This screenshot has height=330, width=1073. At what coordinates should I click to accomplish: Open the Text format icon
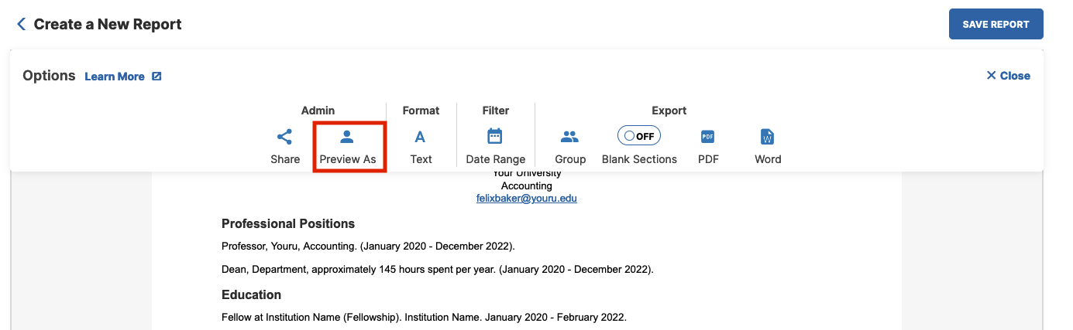[421, 137]
